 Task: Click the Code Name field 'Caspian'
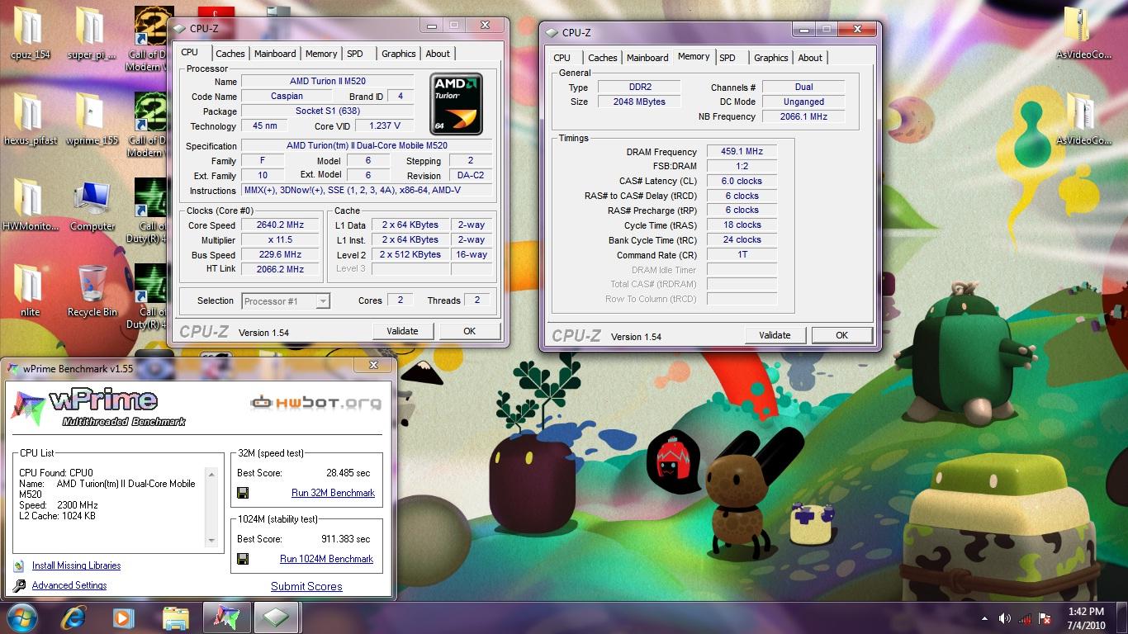pyautogui.click(x=287, y=97)
